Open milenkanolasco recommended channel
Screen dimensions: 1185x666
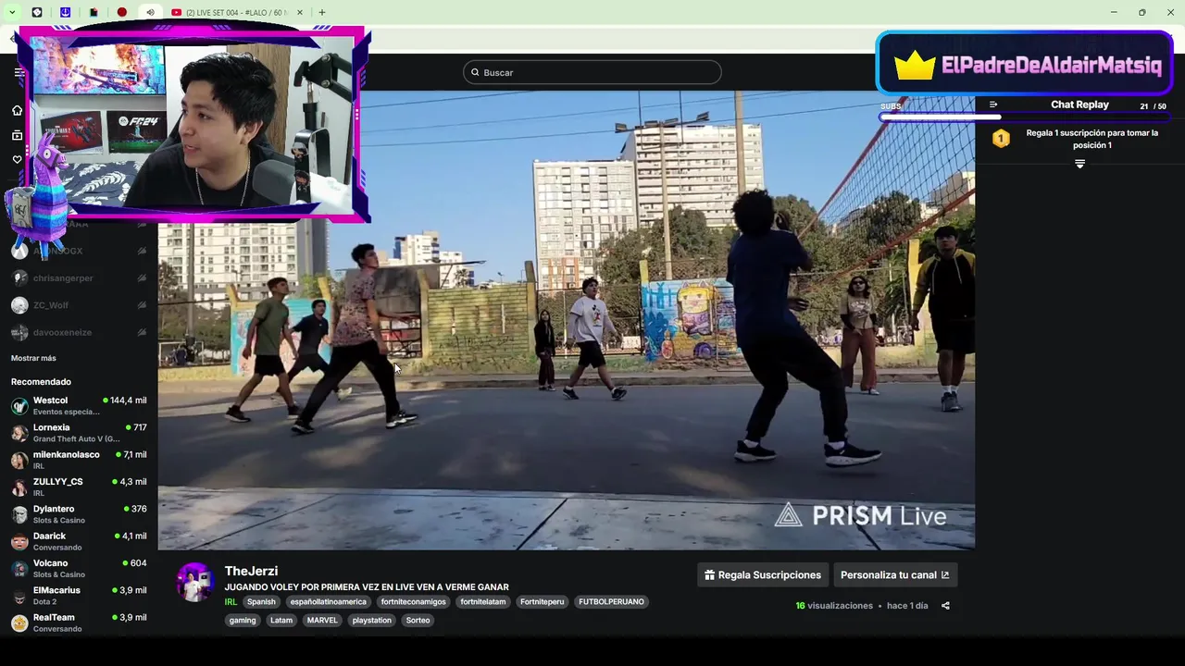point(79,460)
